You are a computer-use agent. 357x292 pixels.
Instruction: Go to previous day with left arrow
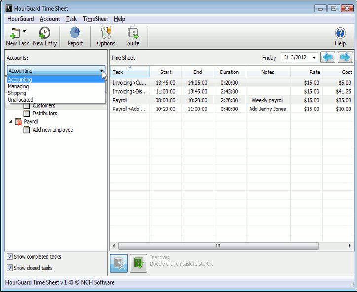327,57
